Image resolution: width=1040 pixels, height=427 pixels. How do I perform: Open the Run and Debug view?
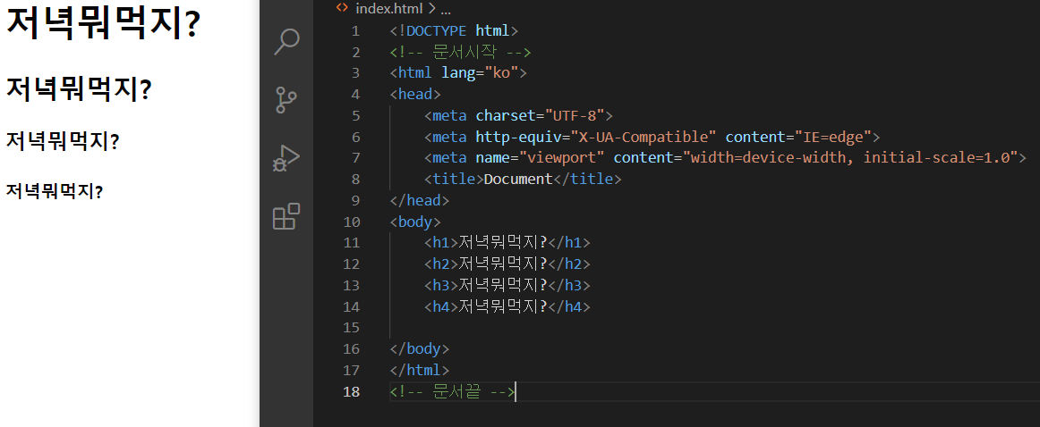tap(286, 159)
